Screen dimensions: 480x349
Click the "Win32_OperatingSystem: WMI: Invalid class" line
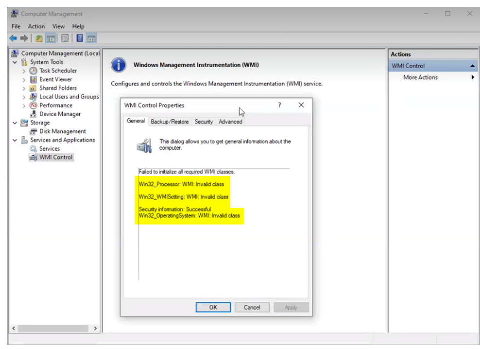tap(189, 216)
